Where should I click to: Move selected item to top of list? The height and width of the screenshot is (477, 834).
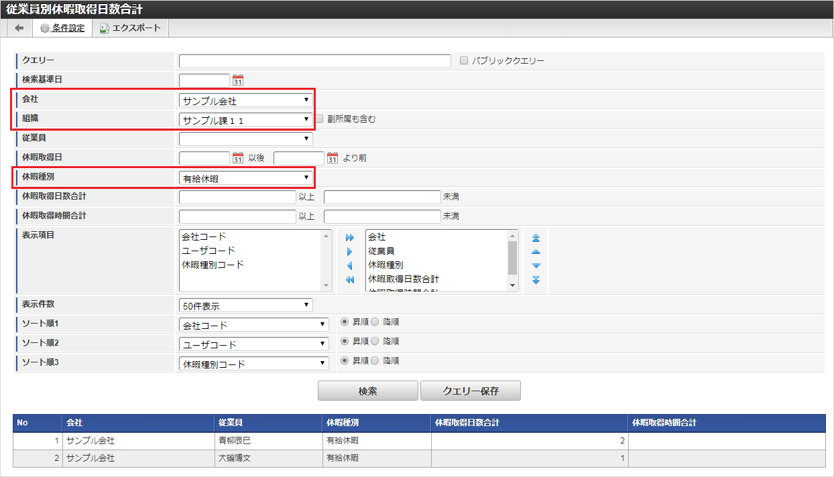(x=536, y=238)
